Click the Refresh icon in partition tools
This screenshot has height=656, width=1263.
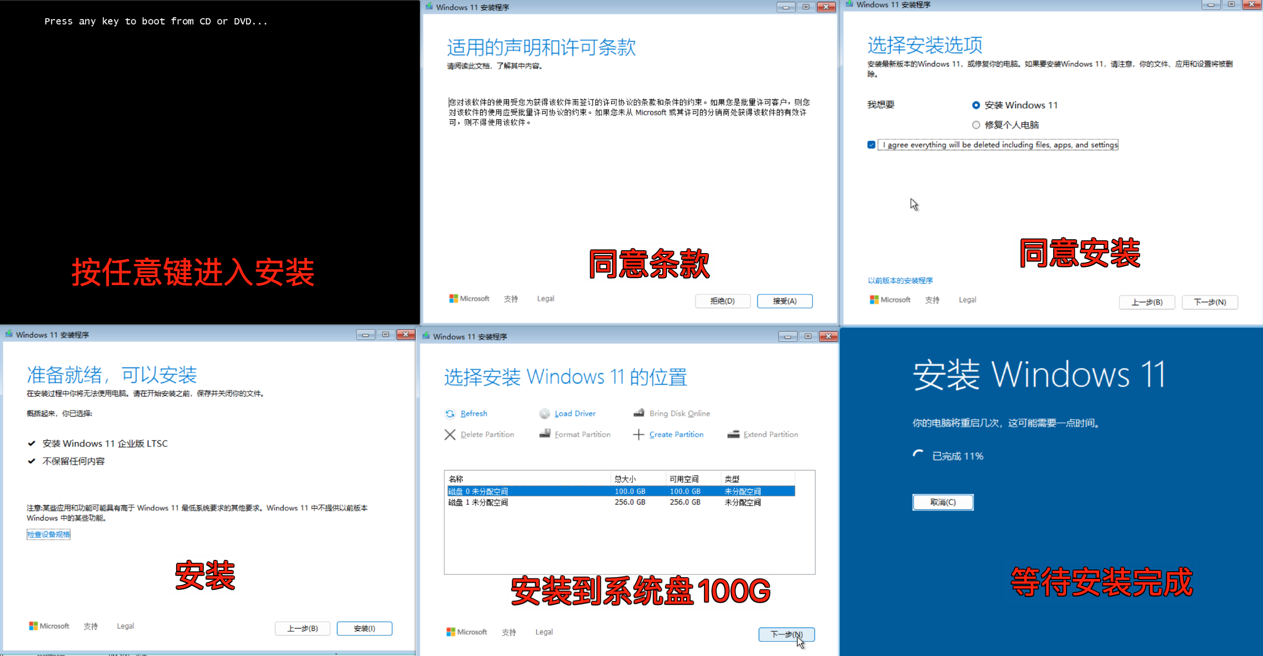449,413
